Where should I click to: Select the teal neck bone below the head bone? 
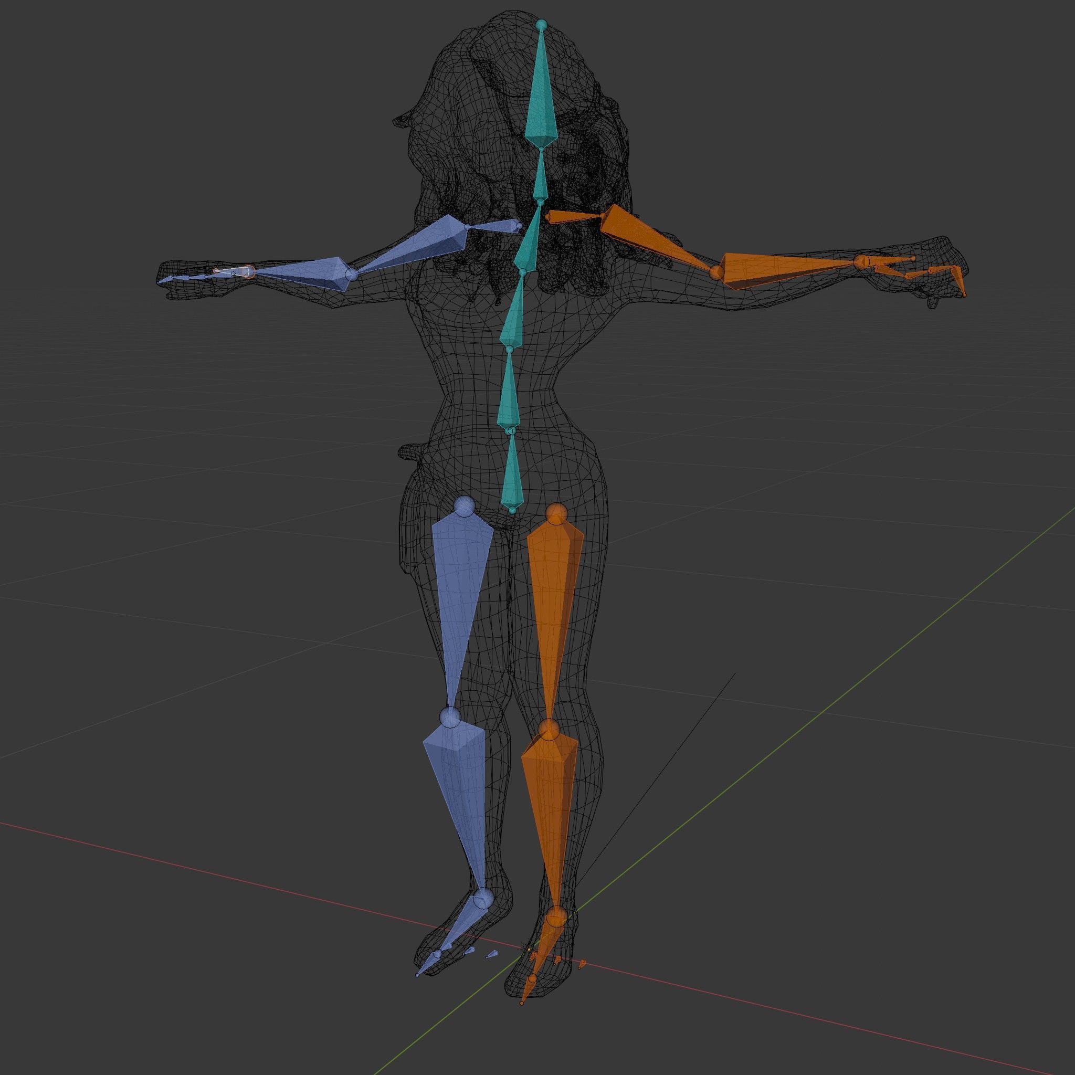coord(540,175)
